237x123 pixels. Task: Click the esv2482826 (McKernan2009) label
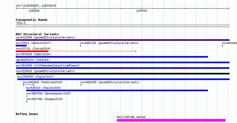click(43, 82)
